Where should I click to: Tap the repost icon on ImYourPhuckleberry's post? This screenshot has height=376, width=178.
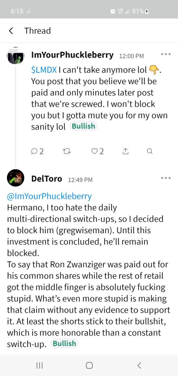(66, 151)
